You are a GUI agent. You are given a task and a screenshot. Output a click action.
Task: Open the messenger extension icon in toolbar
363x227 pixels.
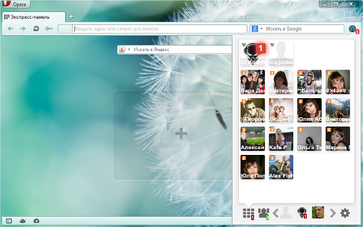(353, 28)
